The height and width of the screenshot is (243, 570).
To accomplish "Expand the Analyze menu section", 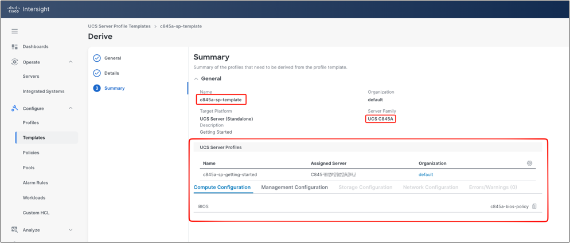I will tap(71, 230).
